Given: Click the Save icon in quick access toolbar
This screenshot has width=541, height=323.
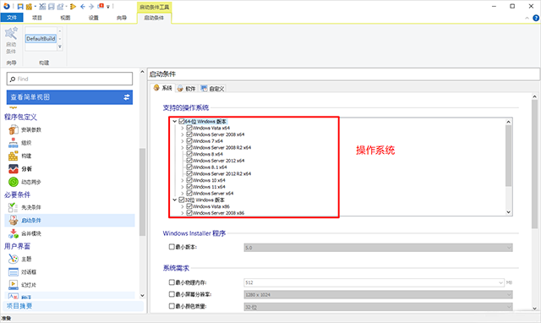Looking at the screenshot, I should [x=20, y=6].
